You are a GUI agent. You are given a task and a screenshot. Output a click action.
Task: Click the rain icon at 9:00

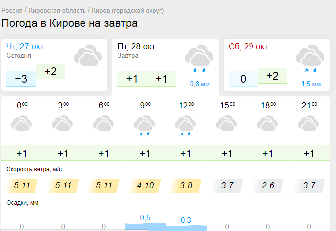(x=145, y=125)
